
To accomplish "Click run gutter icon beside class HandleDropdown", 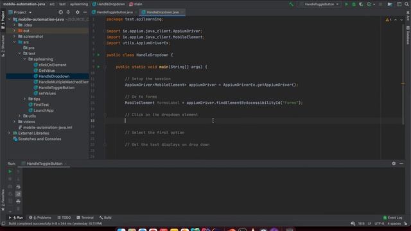I will coord(98,55).
